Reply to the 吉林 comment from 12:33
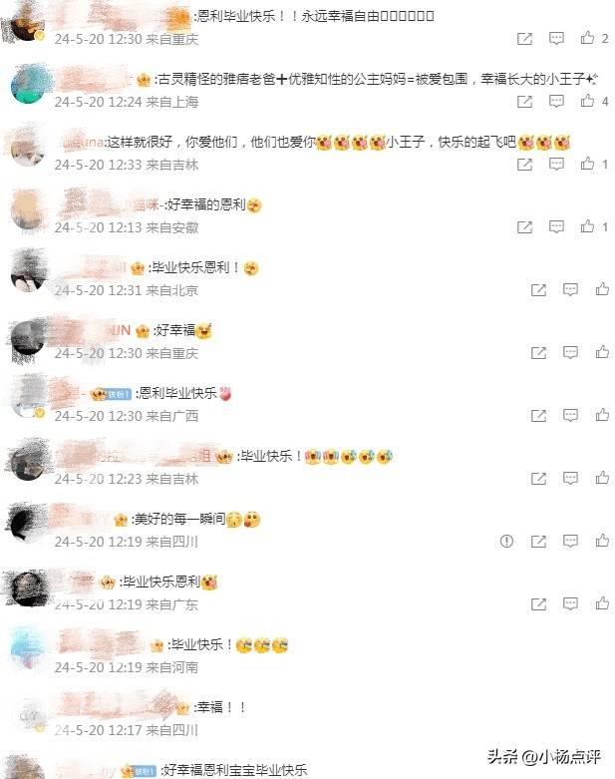615x779 pixels. coord(556,164)
